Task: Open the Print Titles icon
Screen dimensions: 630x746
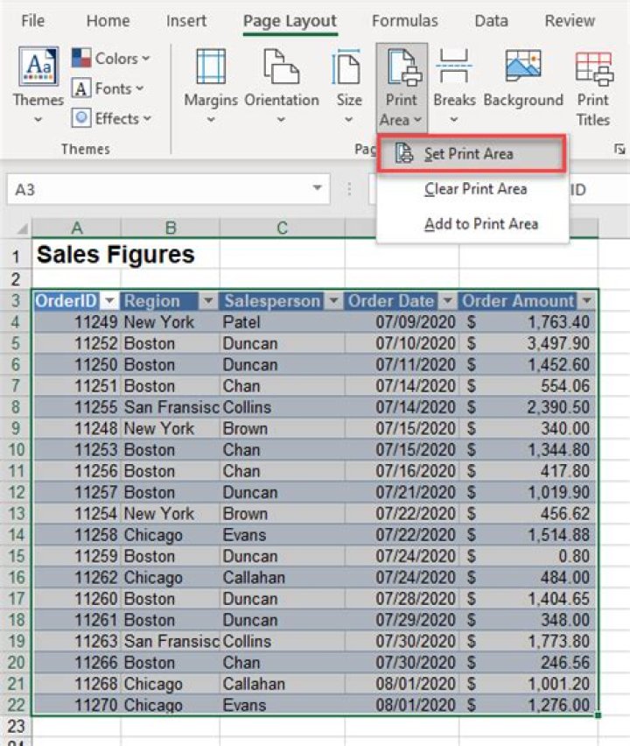Action: pos(593,67)
